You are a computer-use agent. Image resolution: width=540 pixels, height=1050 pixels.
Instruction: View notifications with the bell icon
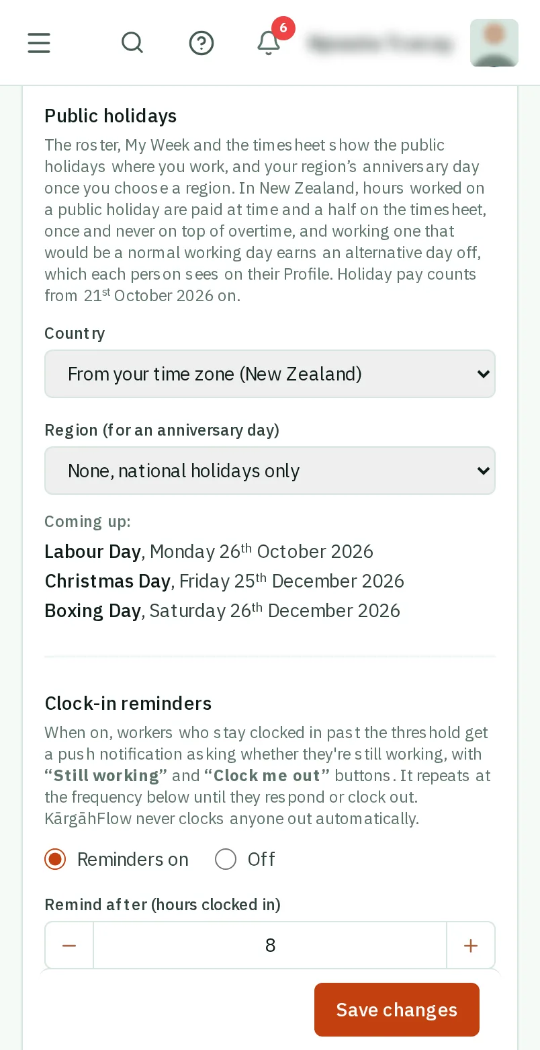tap(269, 43)
